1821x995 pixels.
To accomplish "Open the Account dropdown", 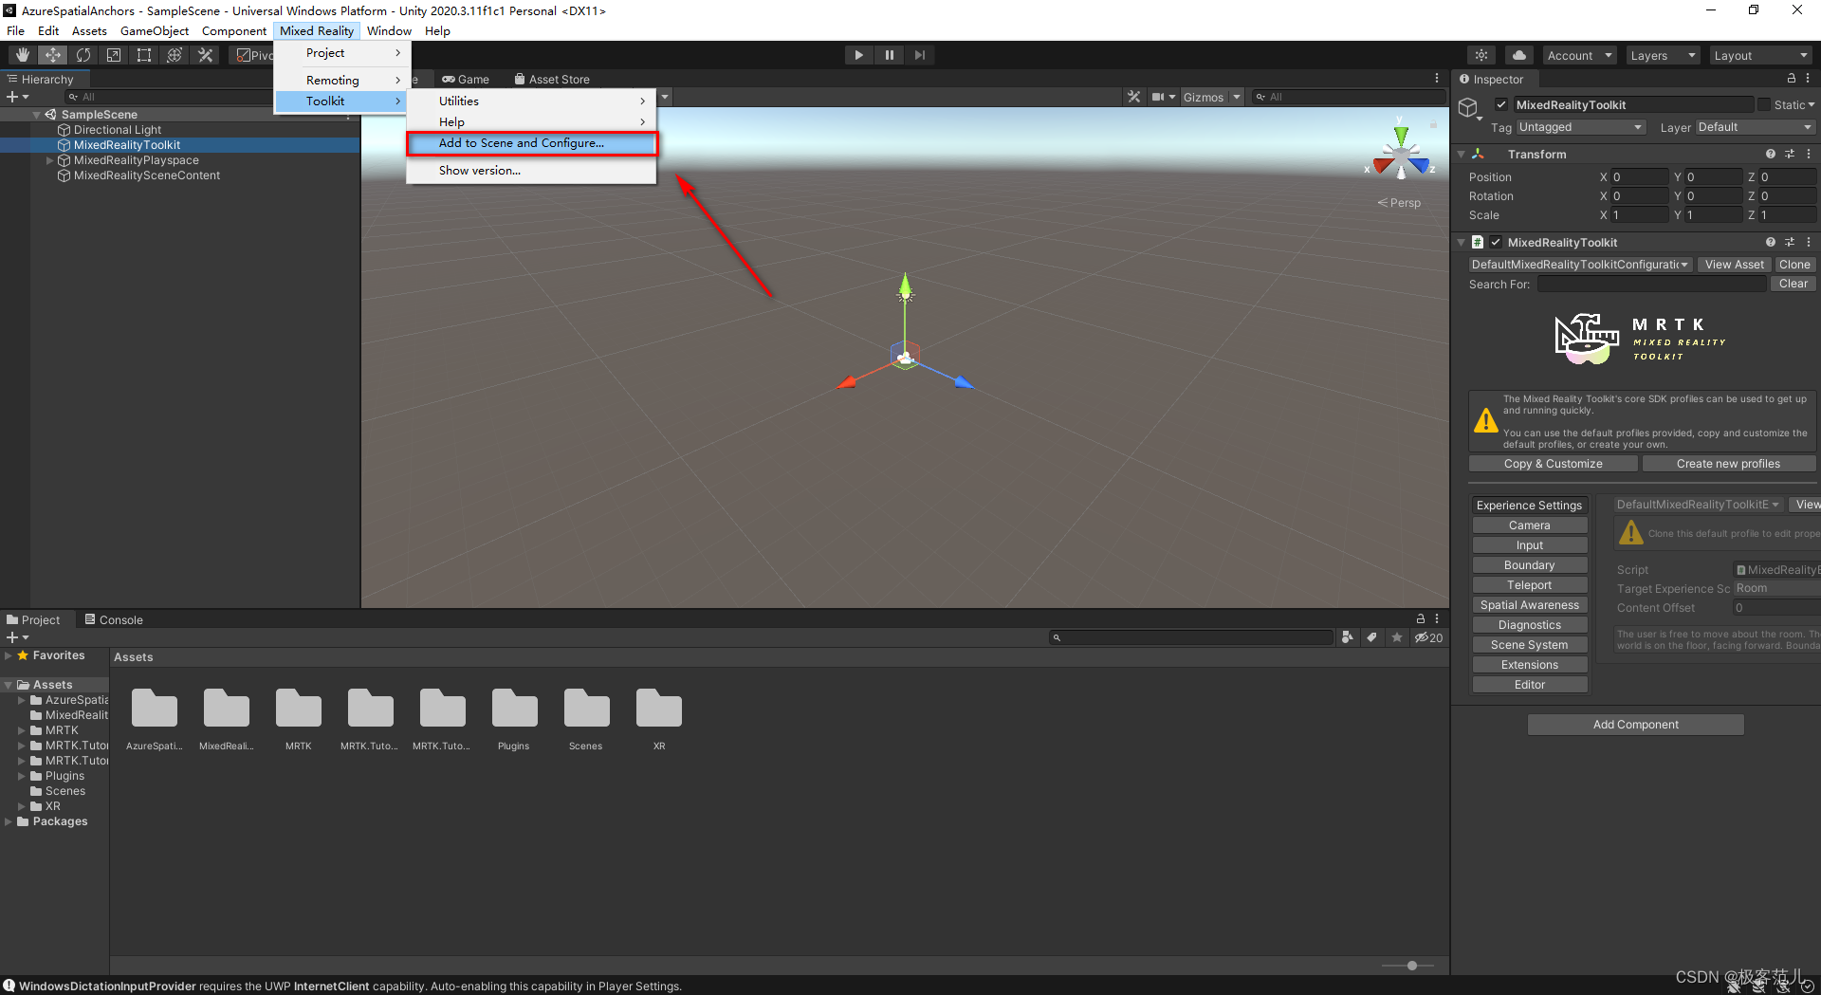I will click(x=1579, y=55).
